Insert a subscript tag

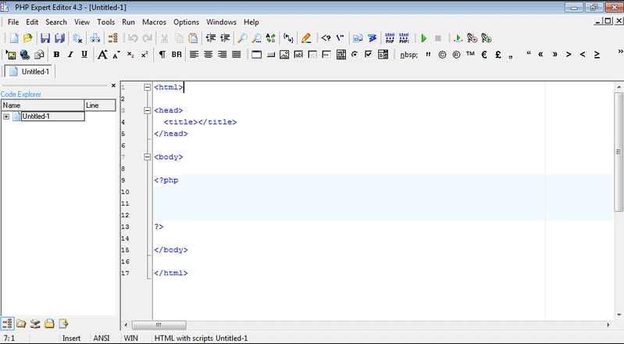click(130, 55)
